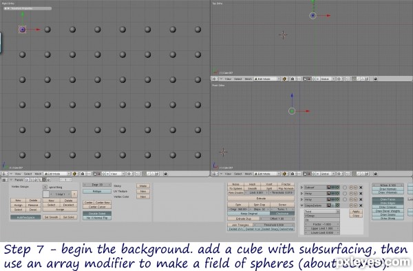413x271 pixels.
Task: Click the selected sphere in left viewport
Action: click(x=23, y=30)
